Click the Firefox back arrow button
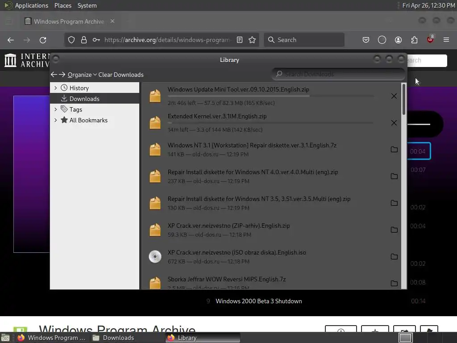This screenshot has width=457, height=343. [x=11, y=40]
